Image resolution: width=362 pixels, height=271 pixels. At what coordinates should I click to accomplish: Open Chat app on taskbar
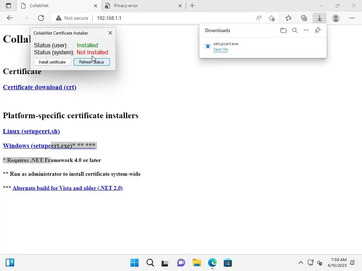[181, 263]
